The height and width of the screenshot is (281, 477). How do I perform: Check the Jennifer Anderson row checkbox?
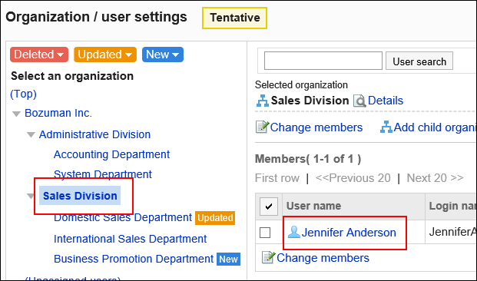(x=265, y=233)
